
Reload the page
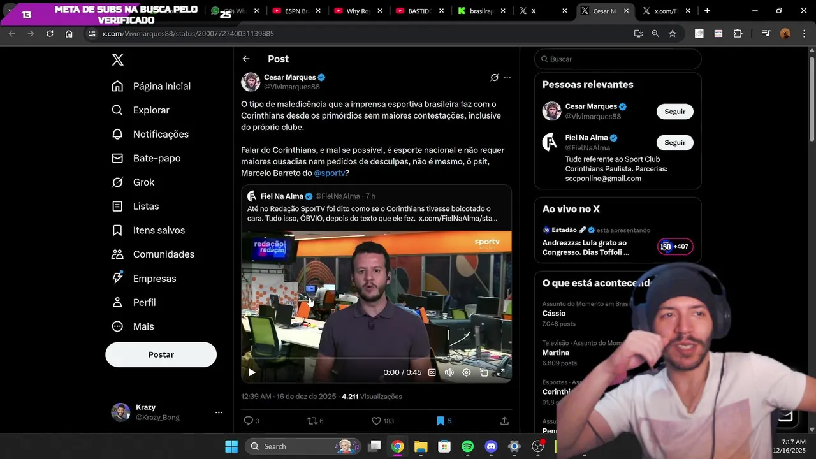tap(50, 33)
